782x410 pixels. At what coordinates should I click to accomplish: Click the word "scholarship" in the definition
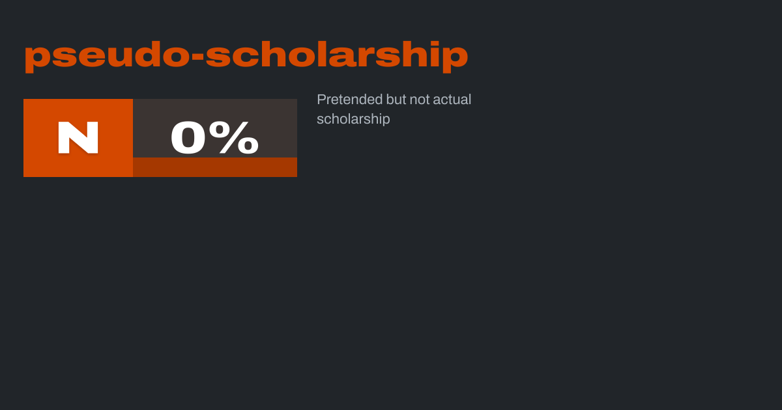353,119
